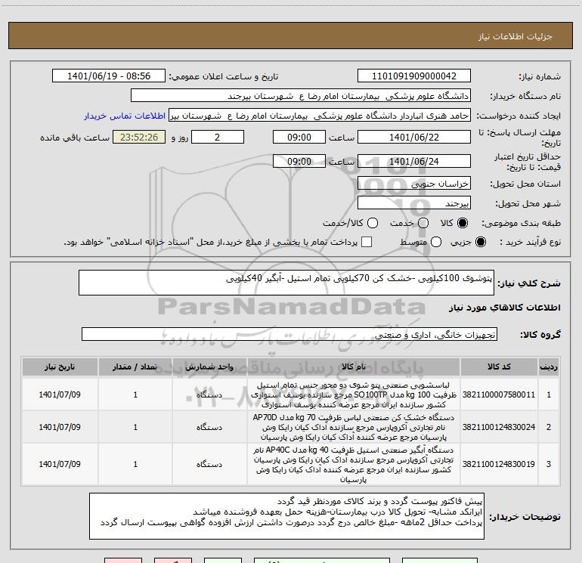The width and height of the screenshot is (582, 563).
Task: Click the response deadline date 1401/06/22
Action: (x=414, y=137)
